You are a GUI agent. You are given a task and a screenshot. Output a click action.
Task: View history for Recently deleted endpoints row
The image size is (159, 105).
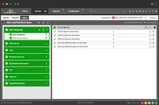coord(154,47)
